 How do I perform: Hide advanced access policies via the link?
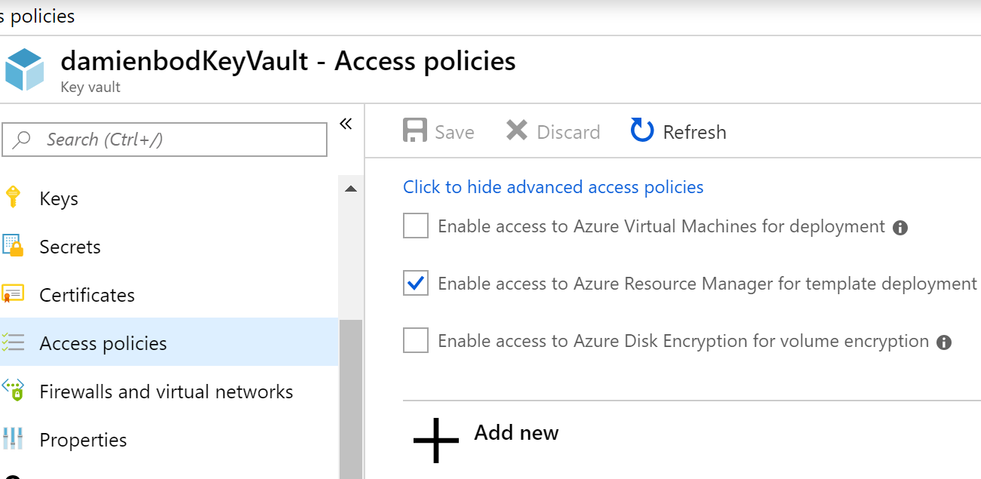coord(553,186)
